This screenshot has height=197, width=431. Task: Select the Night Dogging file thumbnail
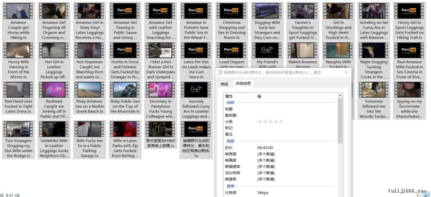pyautogui.click(x=374, y=50)
